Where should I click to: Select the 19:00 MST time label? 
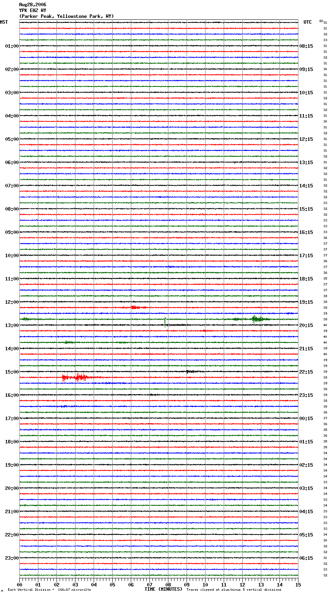12,465
